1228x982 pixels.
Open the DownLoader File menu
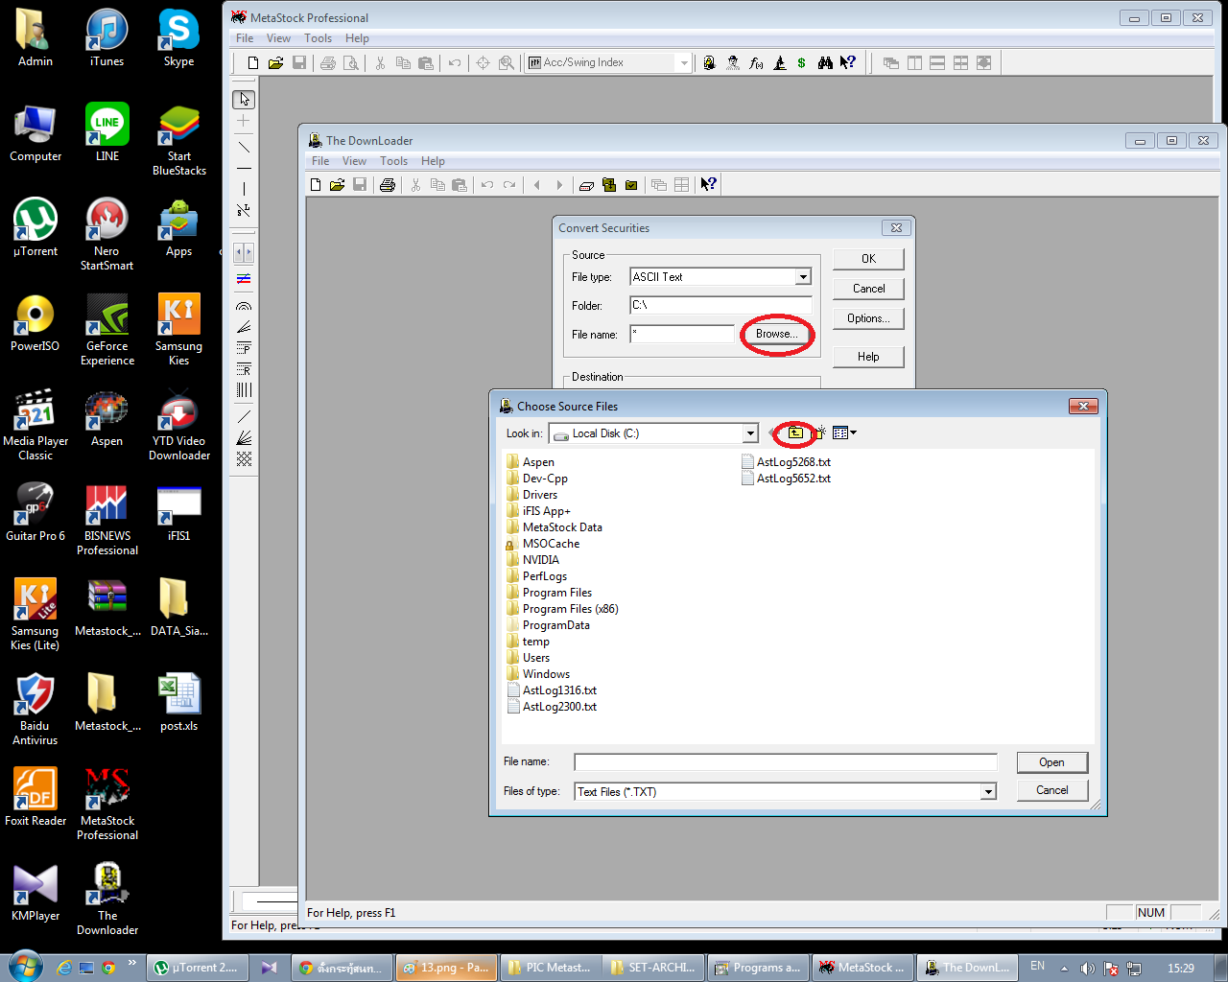(x=320, y=161)
